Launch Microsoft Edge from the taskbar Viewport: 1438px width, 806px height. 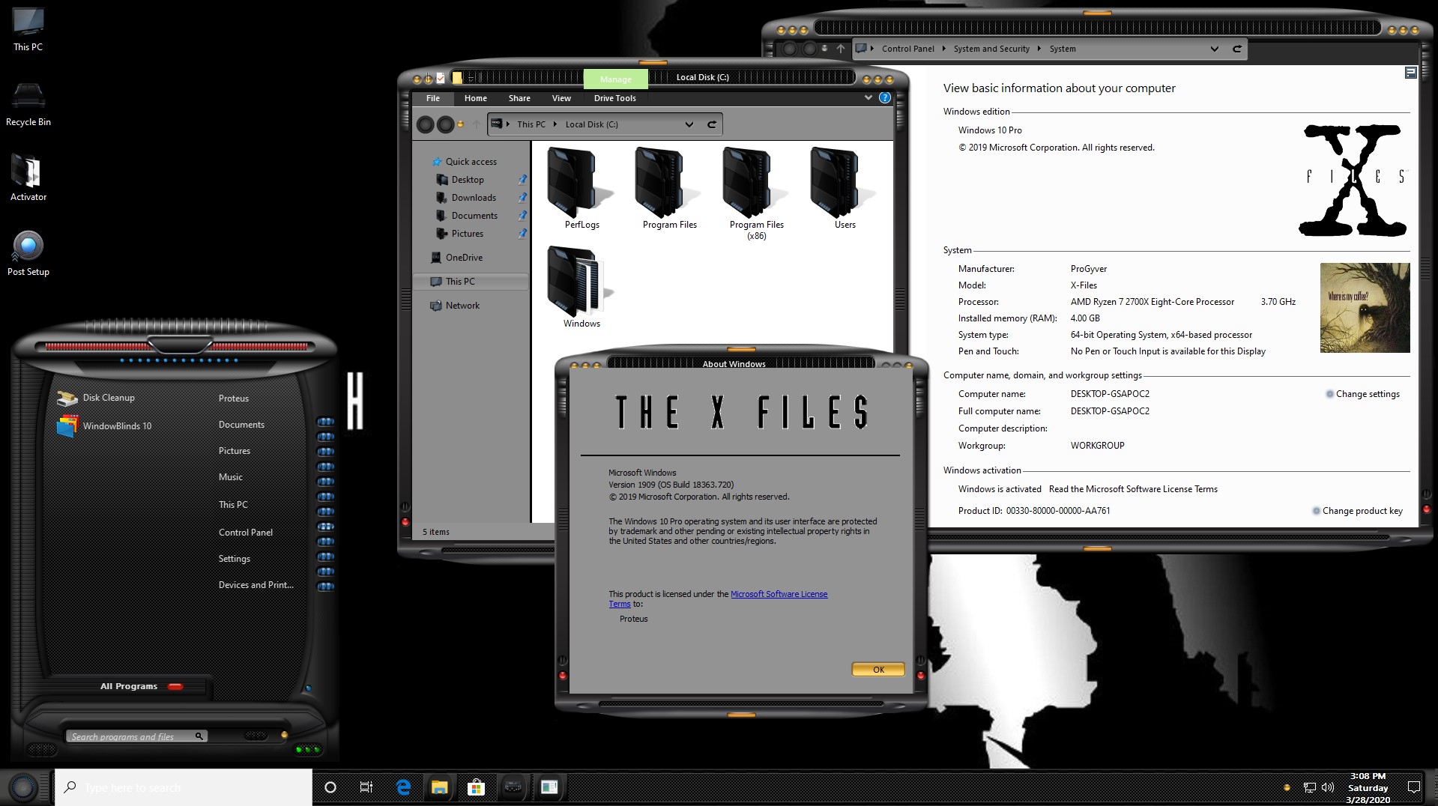point(403,787)
